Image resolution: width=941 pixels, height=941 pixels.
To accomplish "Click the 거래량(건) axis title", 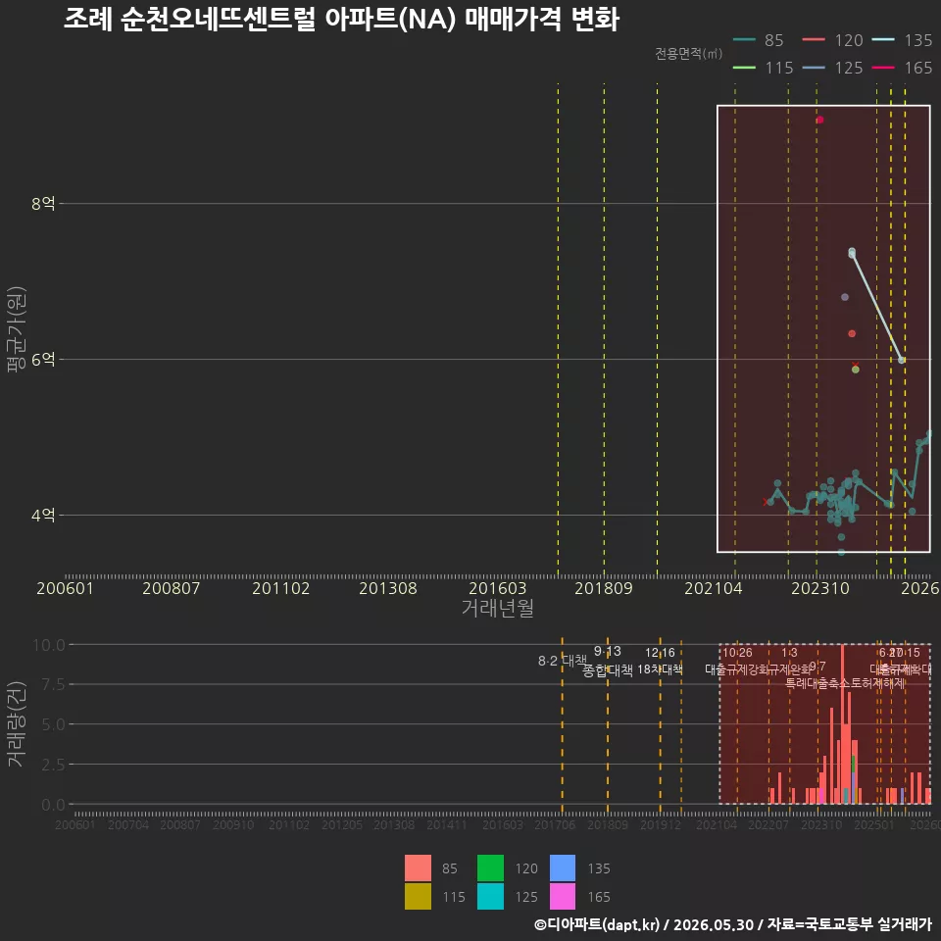I will tap(17, 723).
